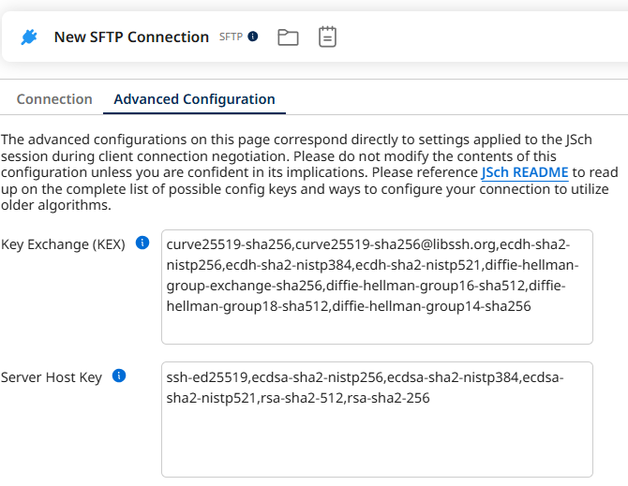Click the small SFTP type label
Screen dimensions: 628x486
(x=231, y=37)
